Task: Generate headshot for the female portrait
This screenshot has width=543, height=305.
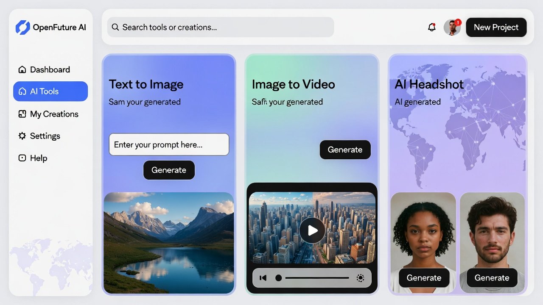Action: [424, 278]
